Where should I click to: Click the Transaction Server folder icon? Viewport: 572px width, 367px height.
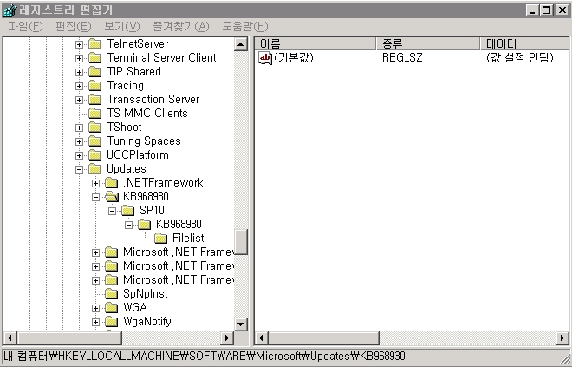pos(94,100)
